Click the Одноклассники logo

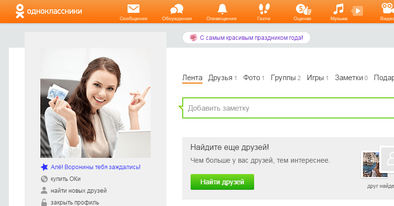pyautogui.click(x=41, y=11)
